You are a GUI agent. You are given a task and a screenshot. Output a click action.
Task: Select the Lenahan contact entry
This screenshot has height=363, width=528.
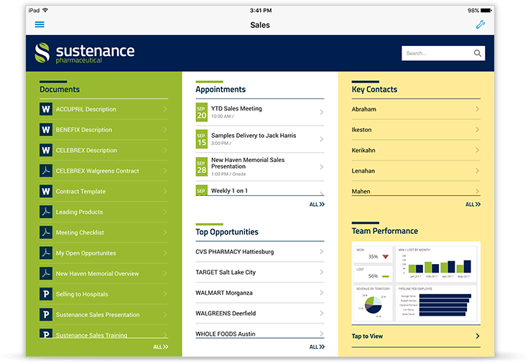(363, 171)
